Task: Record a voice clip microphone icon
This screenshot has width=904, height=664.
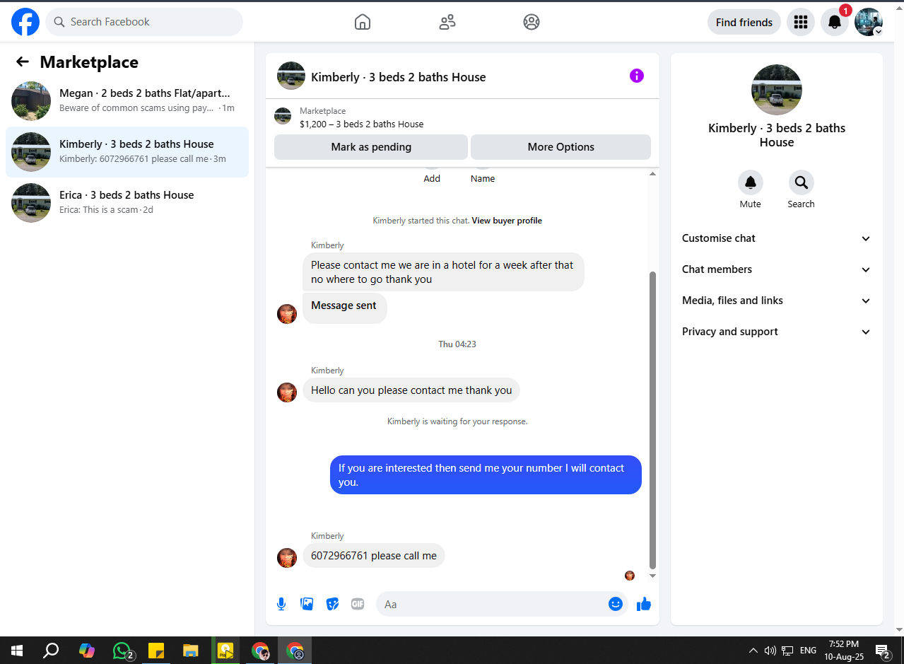Action: [281, 604]
